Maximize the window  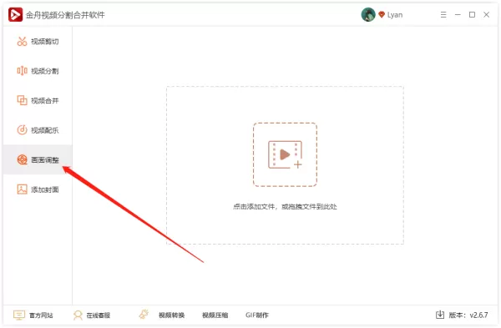tap(472, 15)
